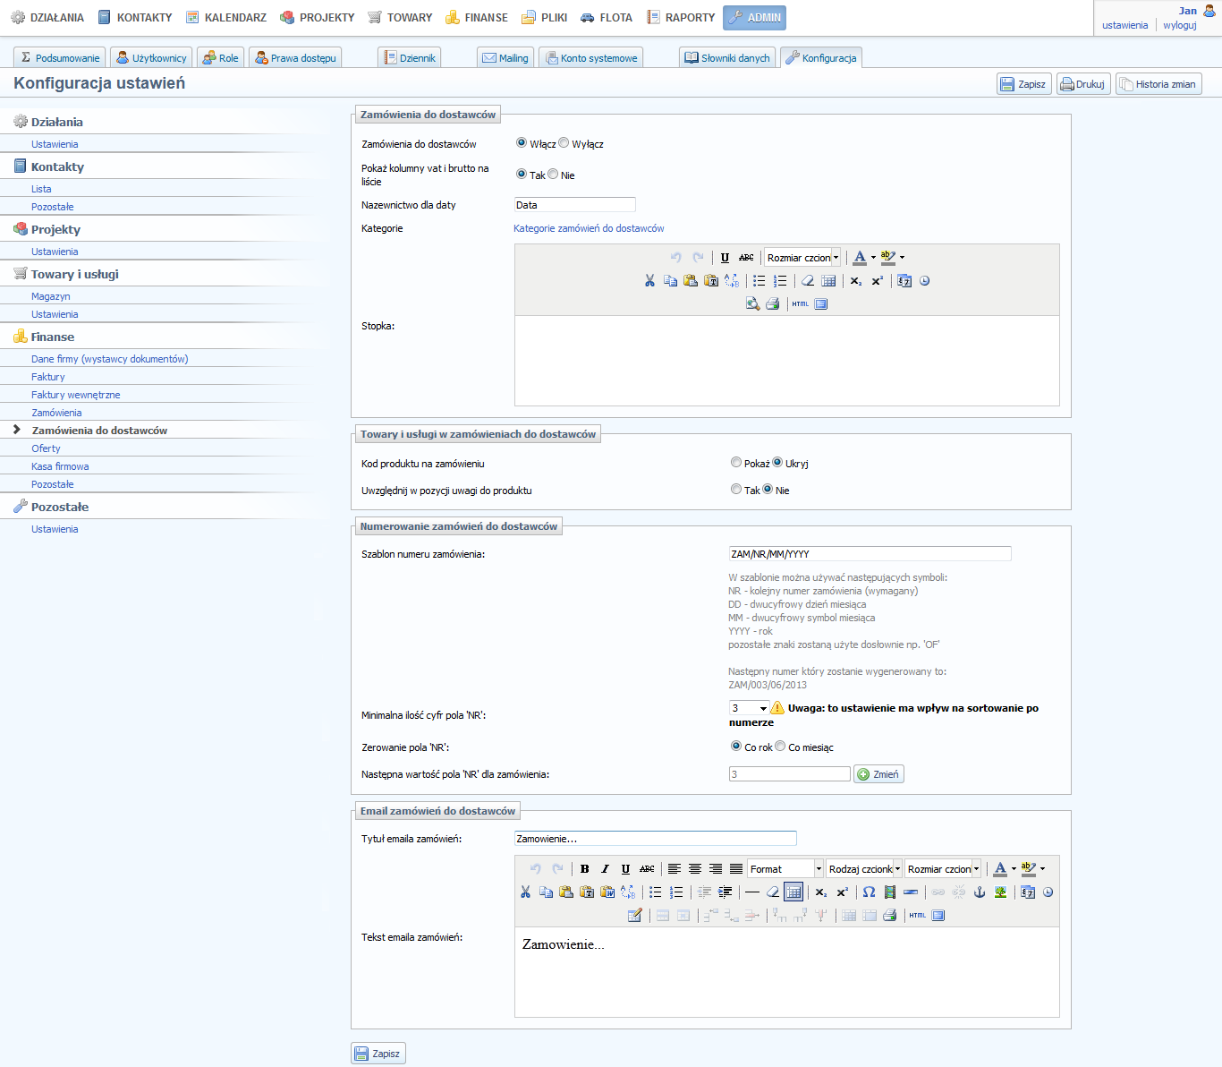Image resolution: width=1222 pixels, height=1067 pixels.
Task: Open 'Kategorie zamówień do dostawców' link
Action: 589,228
